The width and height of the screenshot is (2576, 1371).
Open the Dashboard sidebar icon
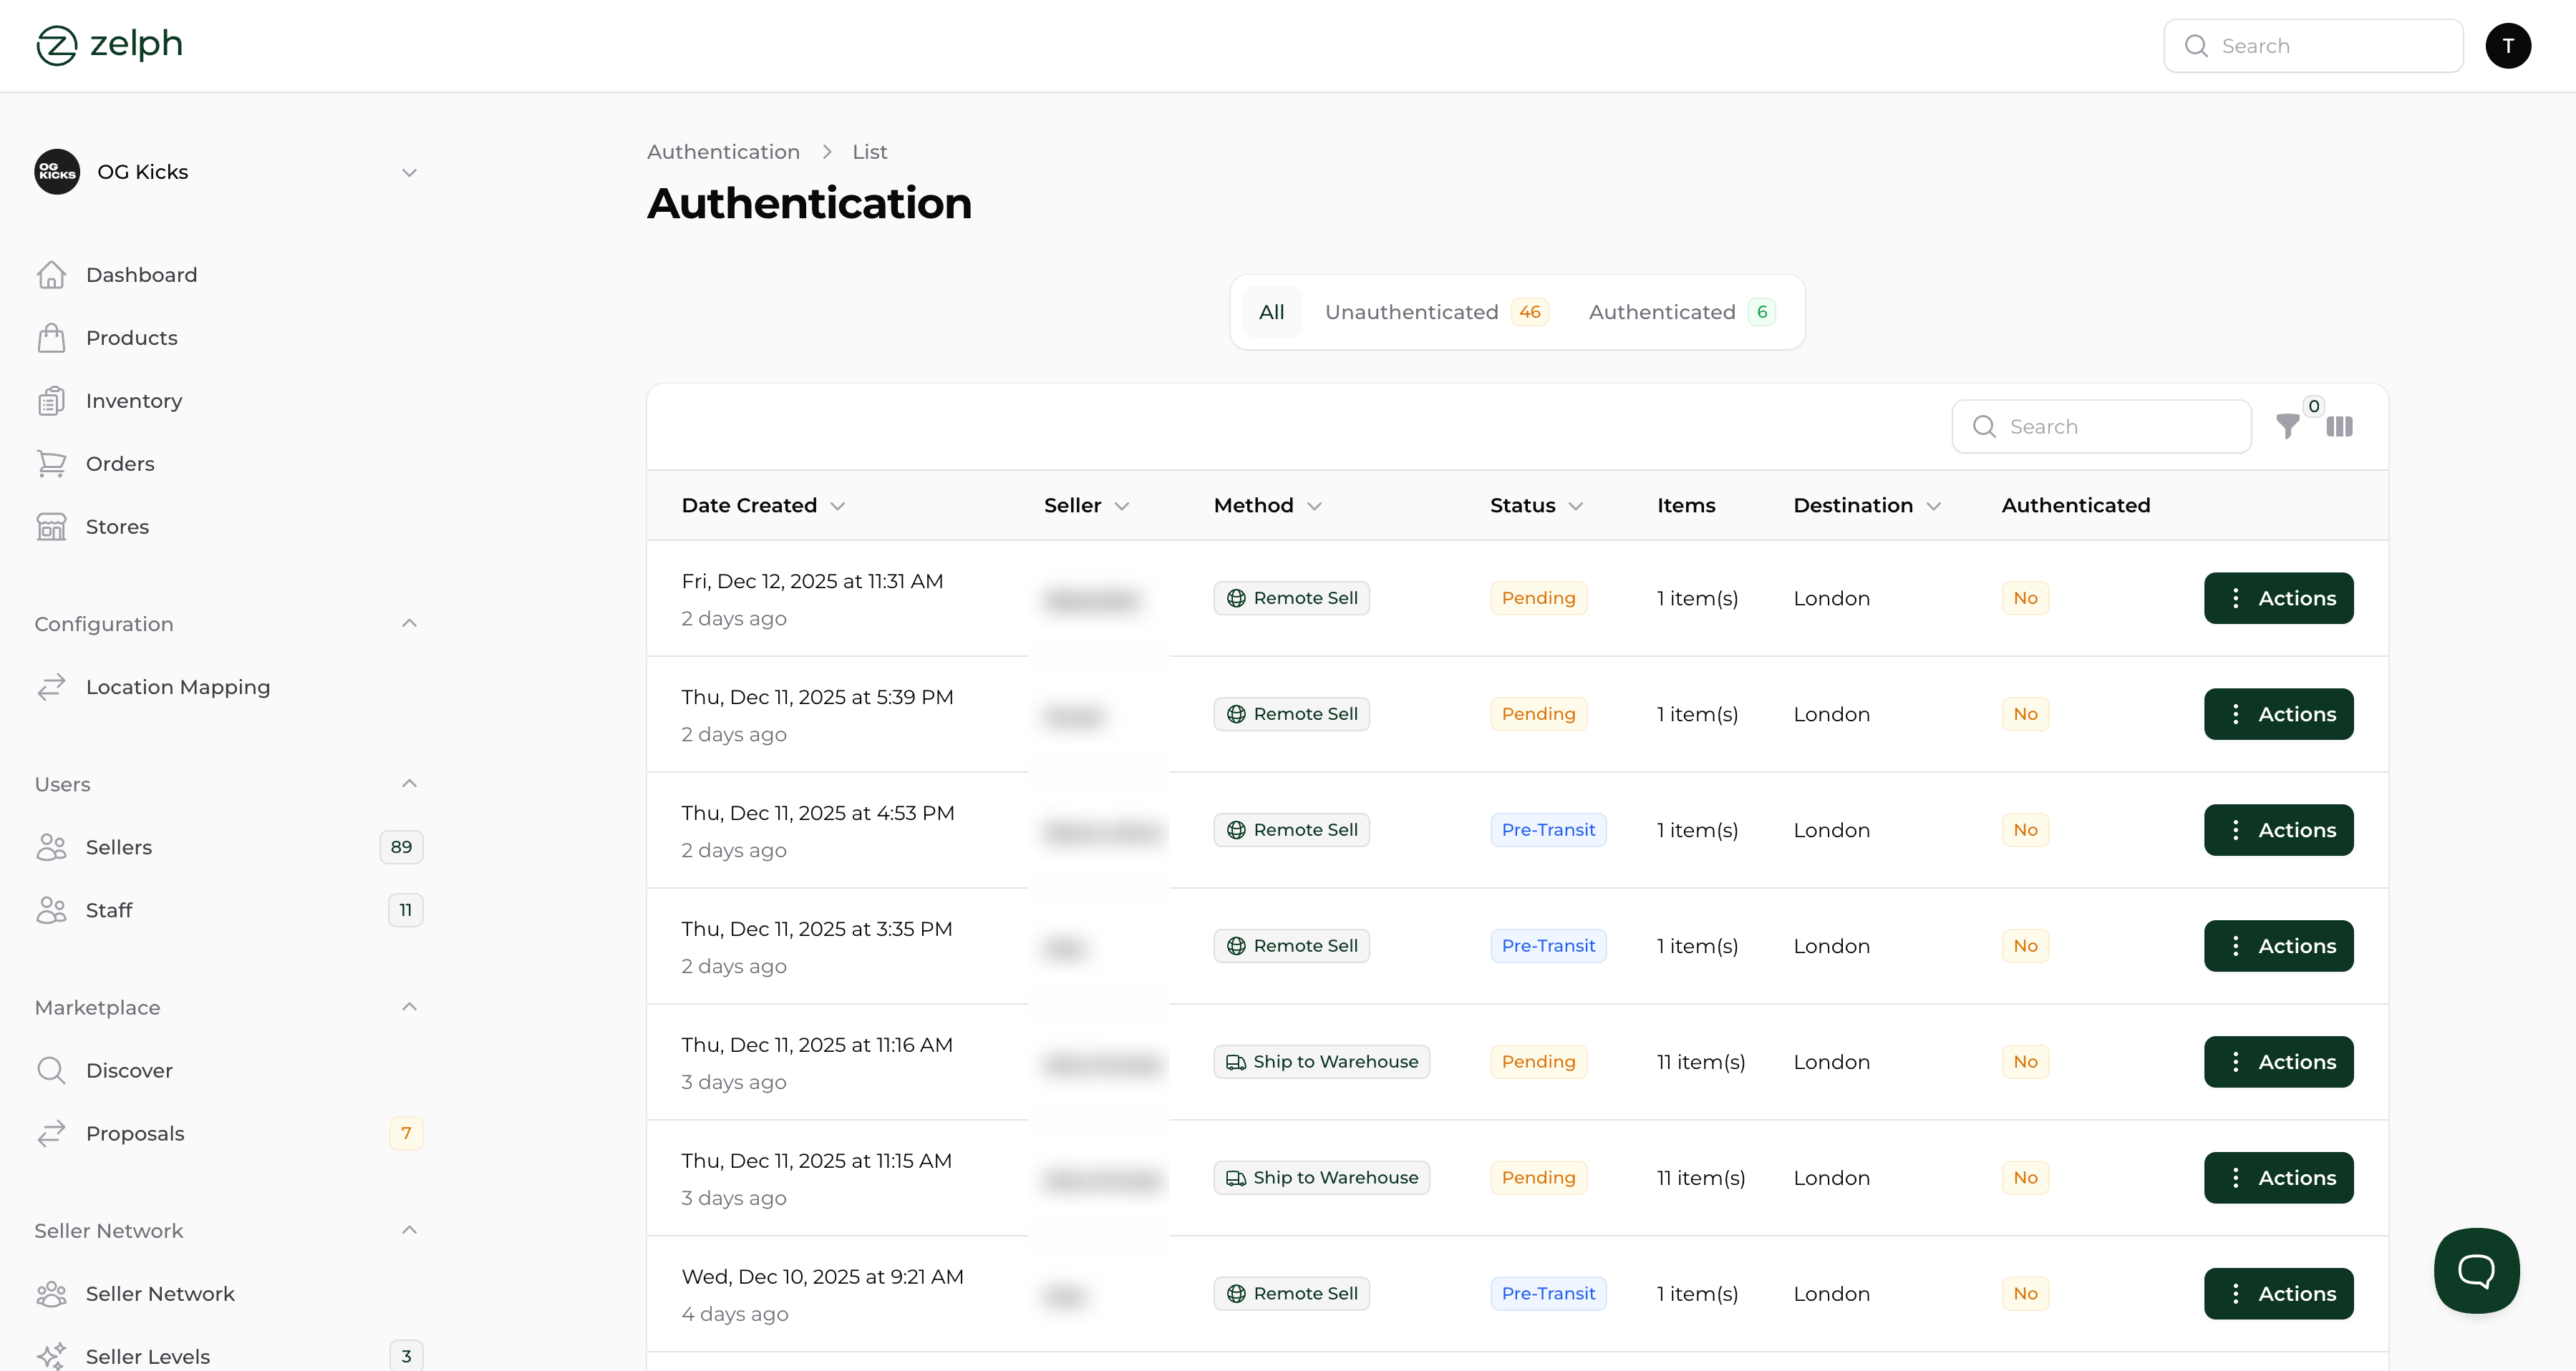[53, 274]
